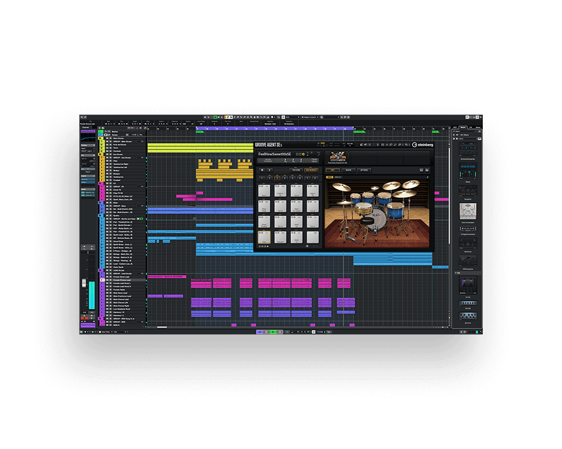This screenshot has height=449, width=562.
Task: Expand the Inserts section in the inspector
Action: [x=88, y=176]
